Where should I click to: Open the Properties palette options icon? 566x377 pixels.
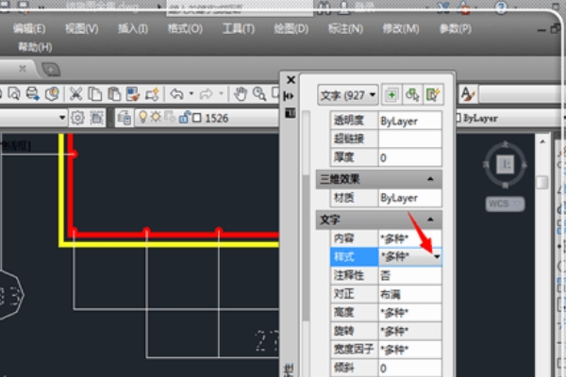pyautogui.click(x=290, y=113)
